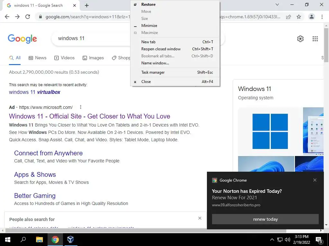
Task: Switch to the Videos results tab
Action: 64,58
